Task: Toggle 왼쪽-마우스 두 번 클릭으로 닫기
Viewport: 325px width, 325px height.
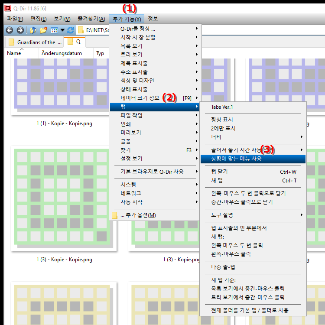Action: (253, 193)
